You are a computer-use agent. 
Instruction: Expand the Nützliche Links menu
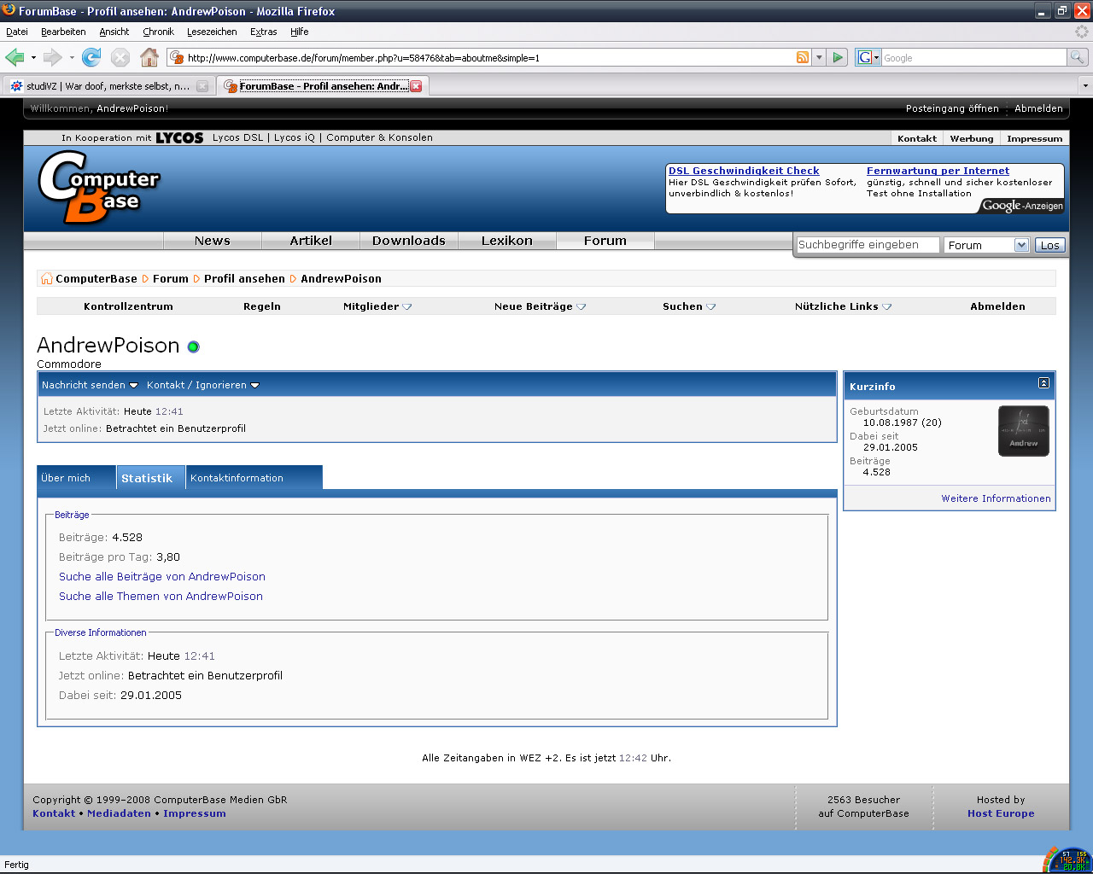pyautogui.click(x=843, y=306)
